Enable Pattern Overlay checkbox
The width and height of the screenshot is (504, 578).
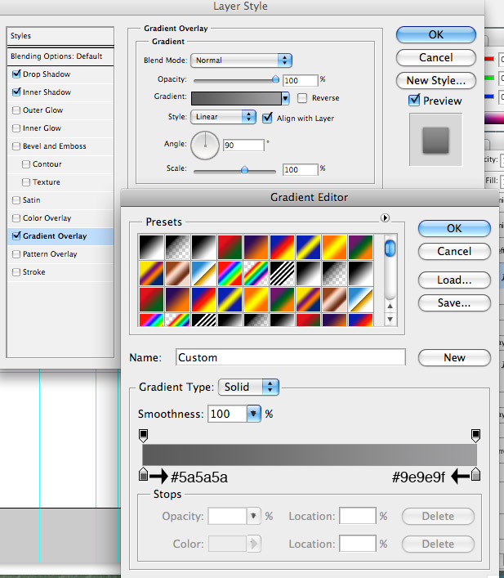coord(16,254)
